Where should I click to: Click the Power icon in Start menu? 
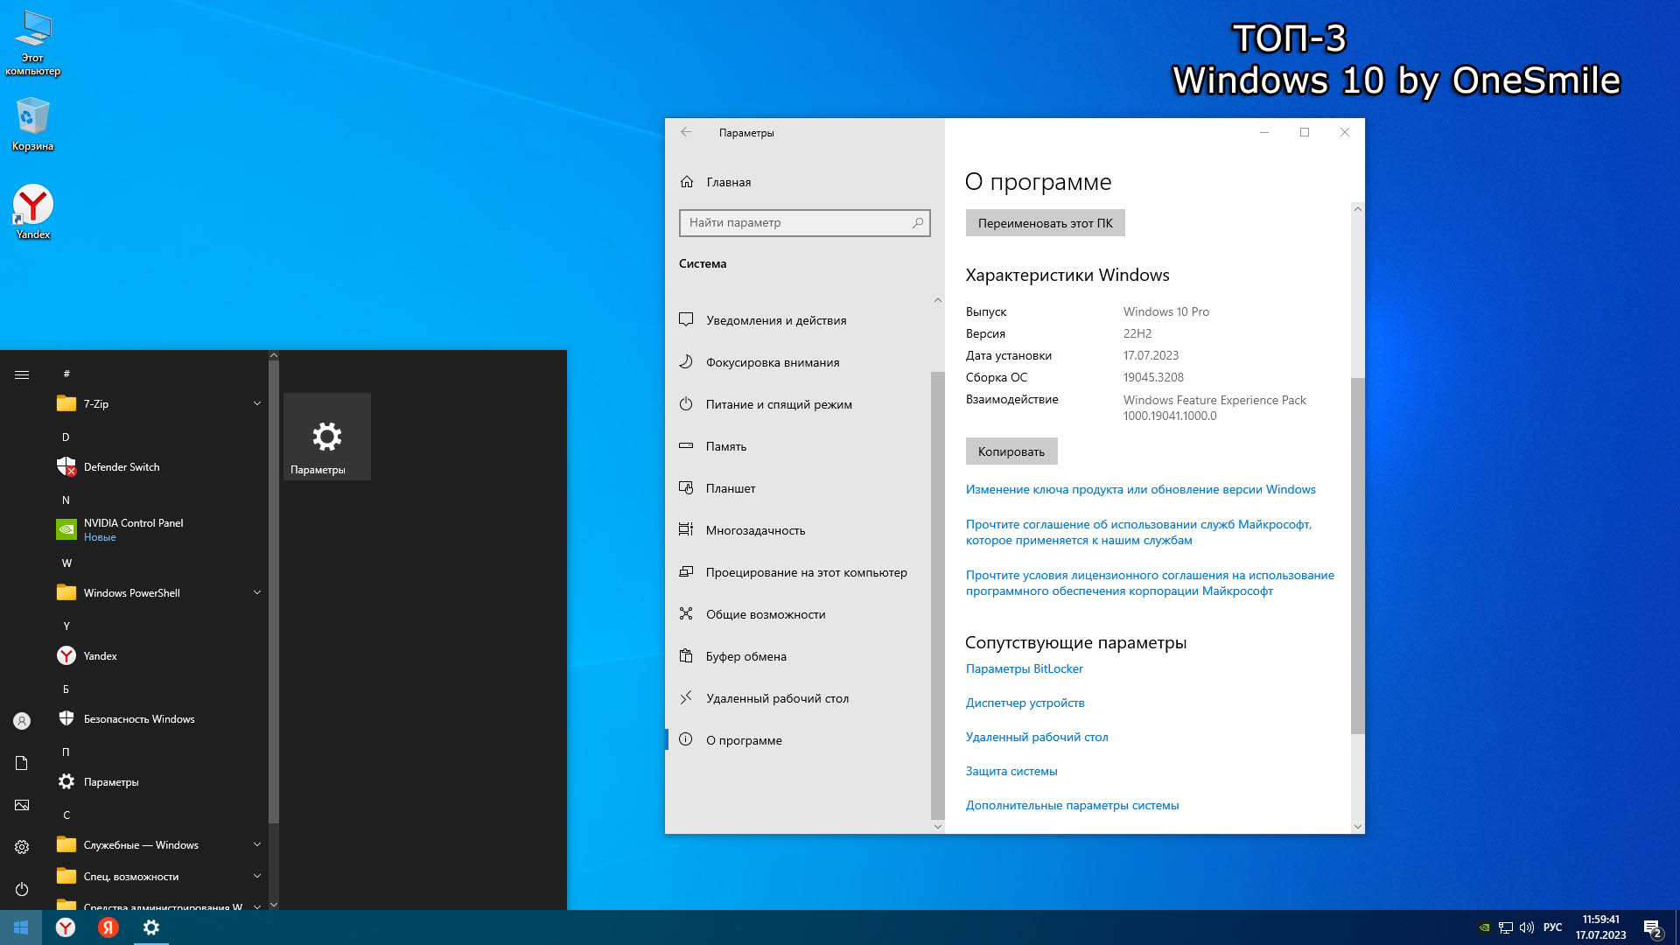[22, 889]
